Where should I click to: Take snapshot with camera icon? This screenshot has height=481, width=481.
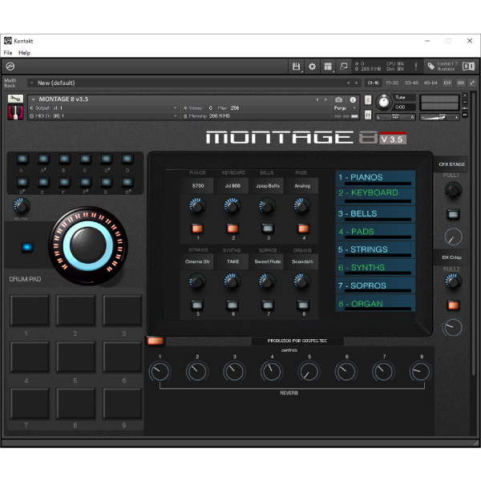click(x=338, y=99)
